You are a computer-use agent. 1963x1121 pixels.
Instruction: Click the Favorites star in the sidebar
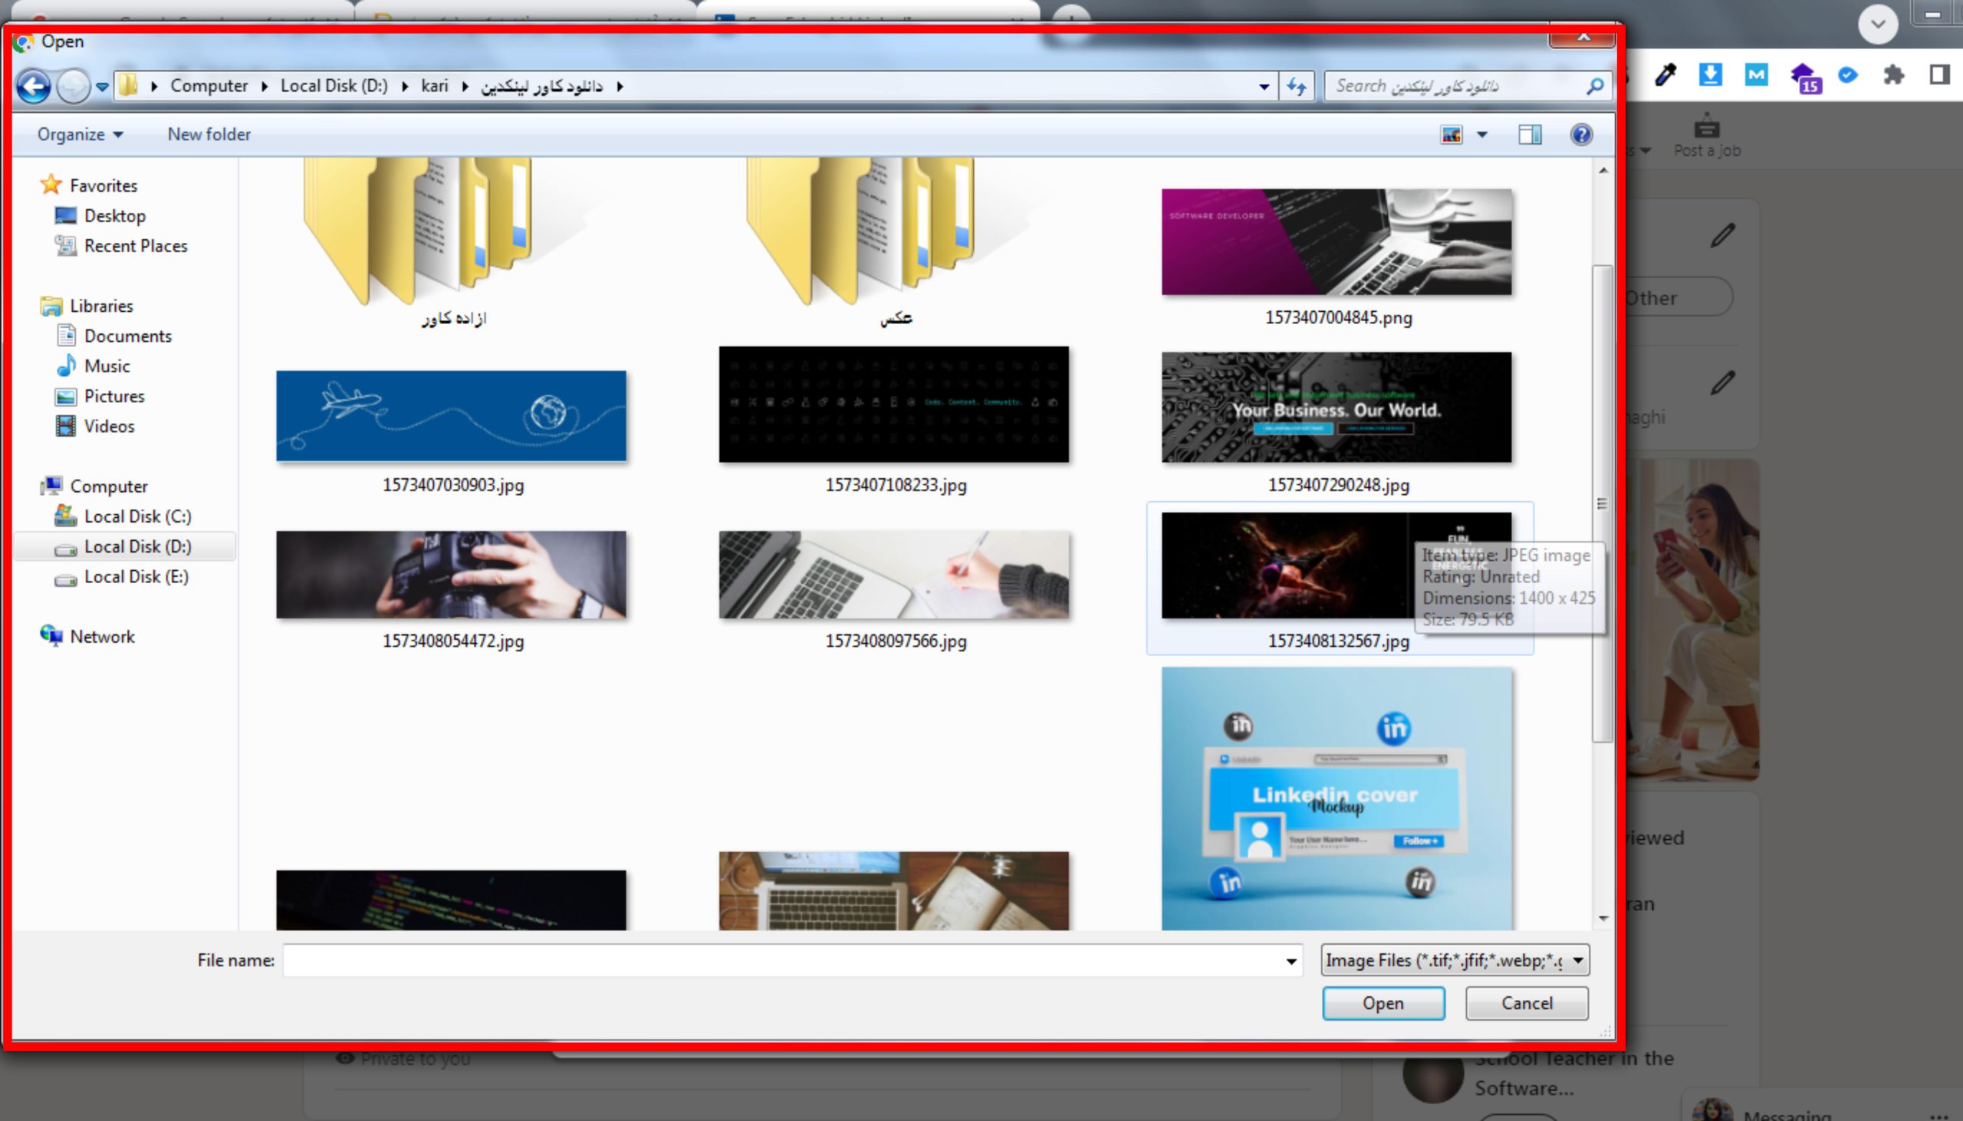point(51,184)
